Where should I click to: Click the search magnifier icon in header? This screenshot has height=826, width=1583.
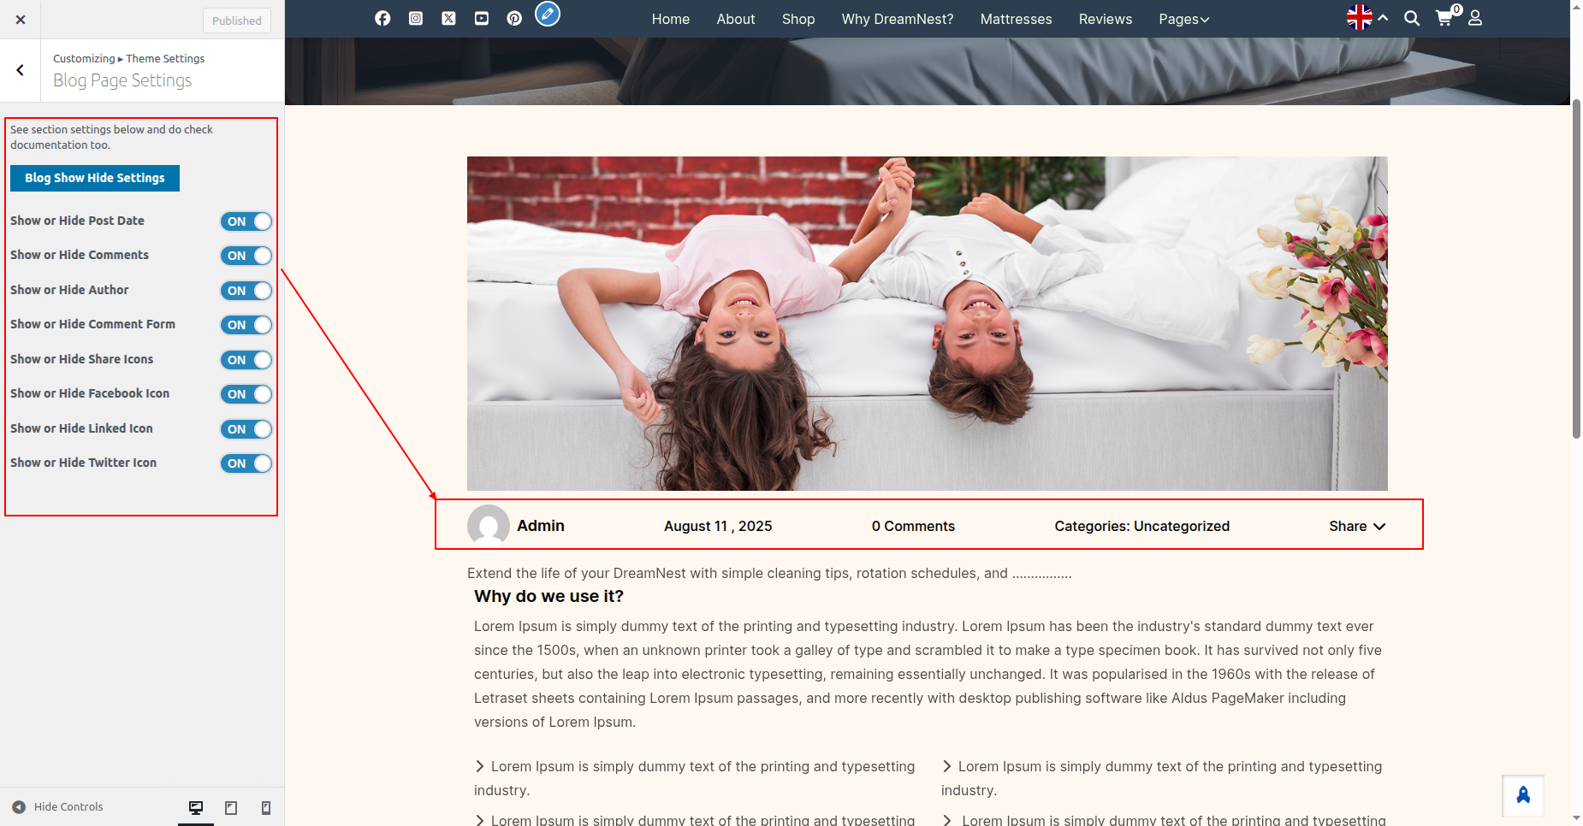pyautogui.click(x=1412, y=19)
